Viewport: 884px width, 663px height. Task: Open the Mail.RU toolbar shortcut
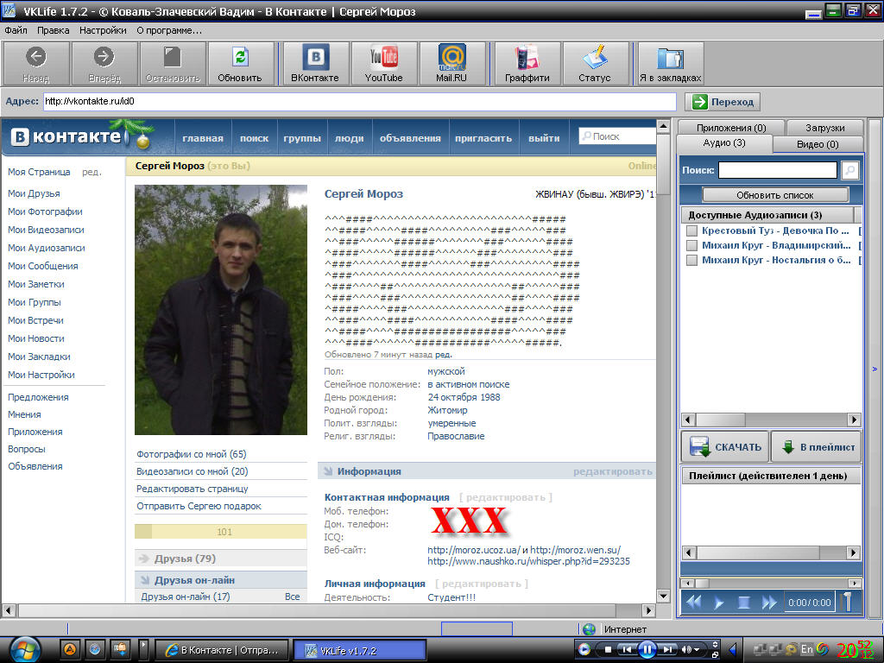pos(451,58)
